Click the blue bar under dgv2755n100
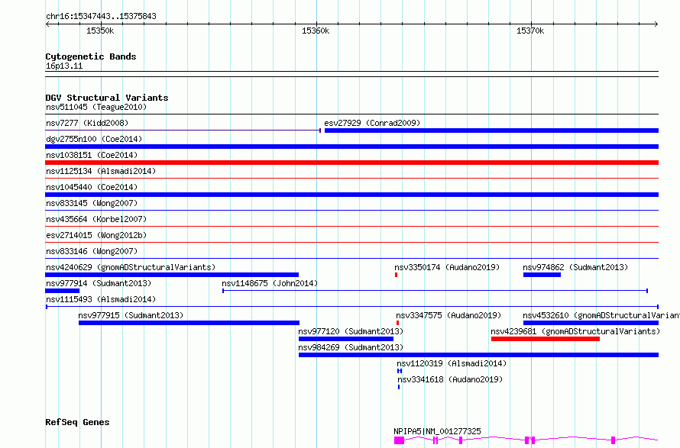The width and height of the screenshot is (680, 448). tap(351, 147)
